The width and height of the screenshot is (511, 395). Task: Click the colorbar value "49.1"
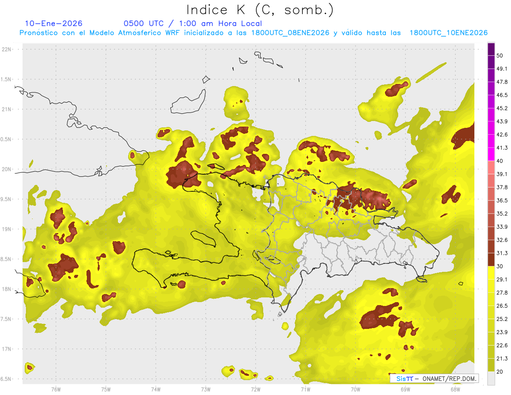[x=502, y=69]
